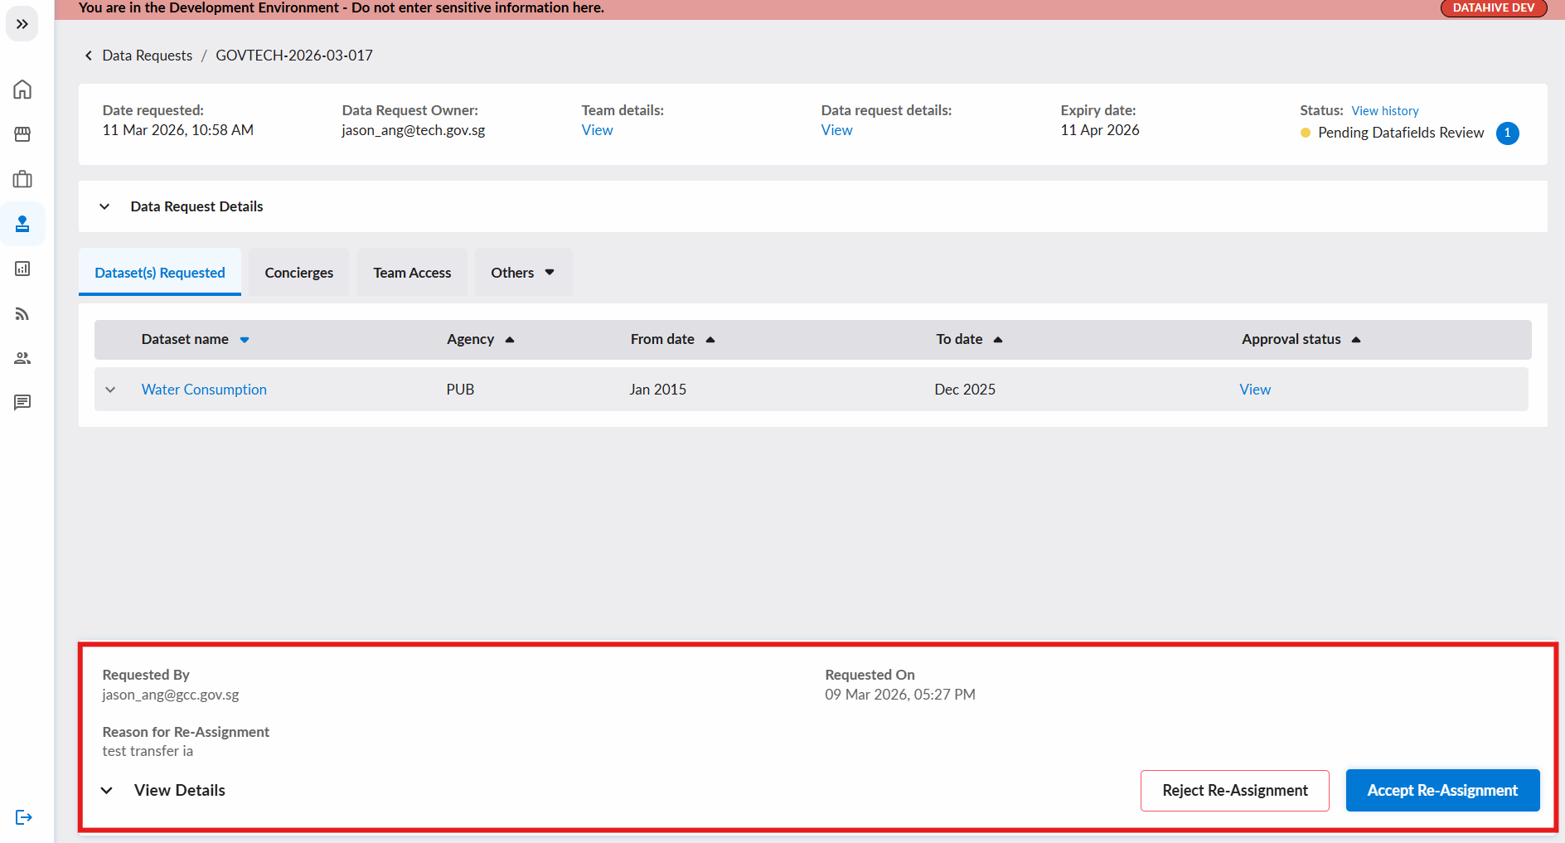Click the PUB agency cell

460,390
